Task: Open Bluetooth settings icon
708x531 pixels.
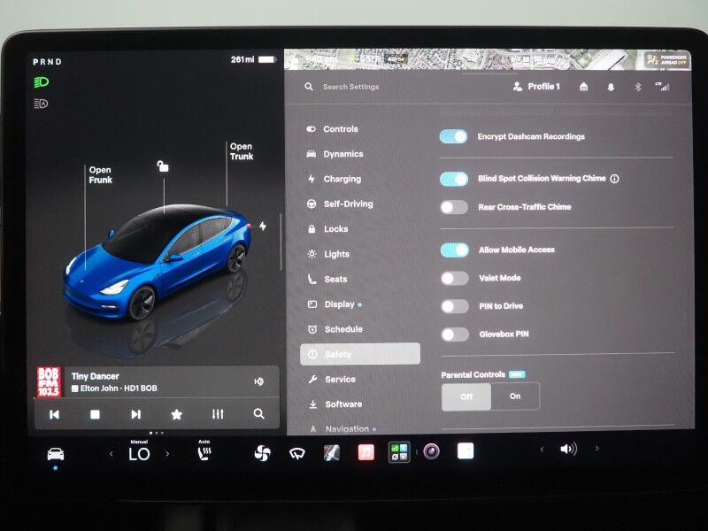Action: click(x=637, y=87)
